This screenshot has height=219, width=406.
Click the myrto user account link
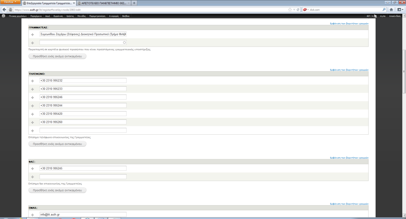click(383, 16)
